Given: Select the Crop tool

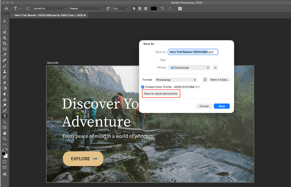Looking at the screenshot, I should pos(4,43).
